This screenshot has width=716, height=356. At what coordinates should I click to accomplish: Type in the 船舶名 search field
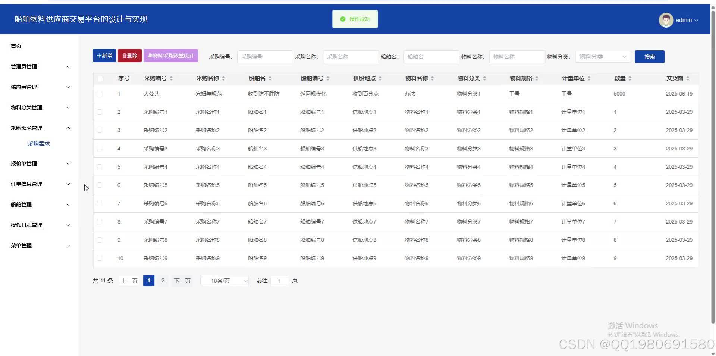click(x=431, y=57)
